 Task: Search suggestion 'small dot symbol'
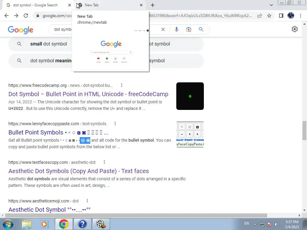(x=49, y=44)
